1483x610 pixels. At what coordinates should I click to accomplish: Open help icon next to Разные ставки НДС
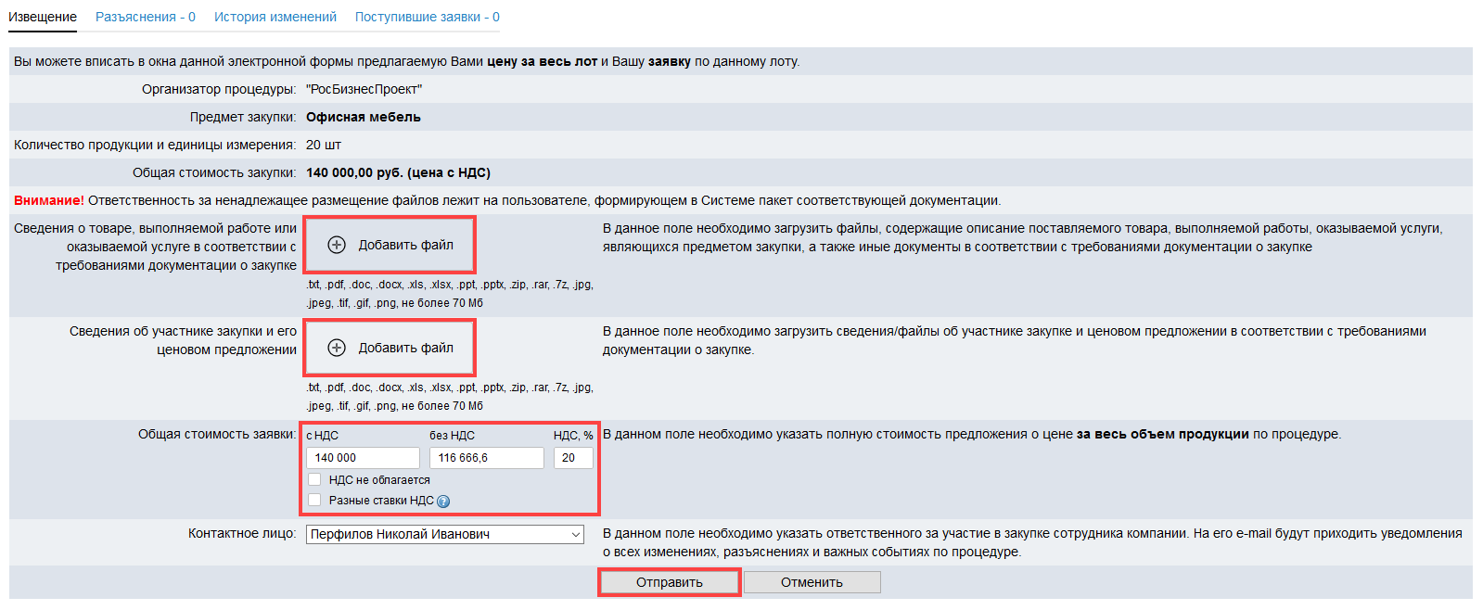click(443, 502)
